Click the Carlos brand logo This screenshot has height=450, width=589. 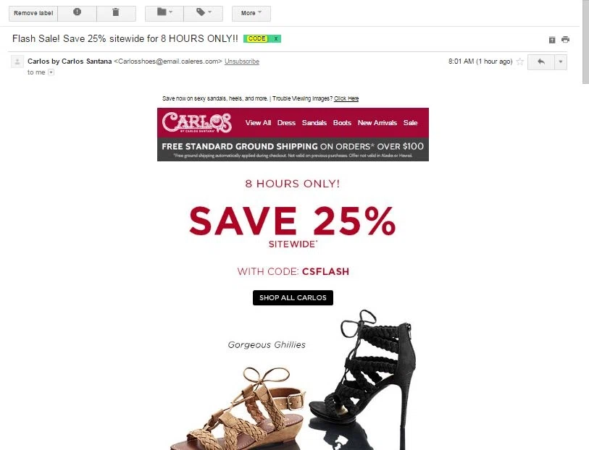(197, 122)
